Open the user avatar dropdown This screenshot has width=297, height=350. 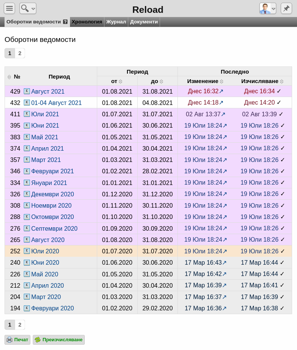click(x=268, y=8)
